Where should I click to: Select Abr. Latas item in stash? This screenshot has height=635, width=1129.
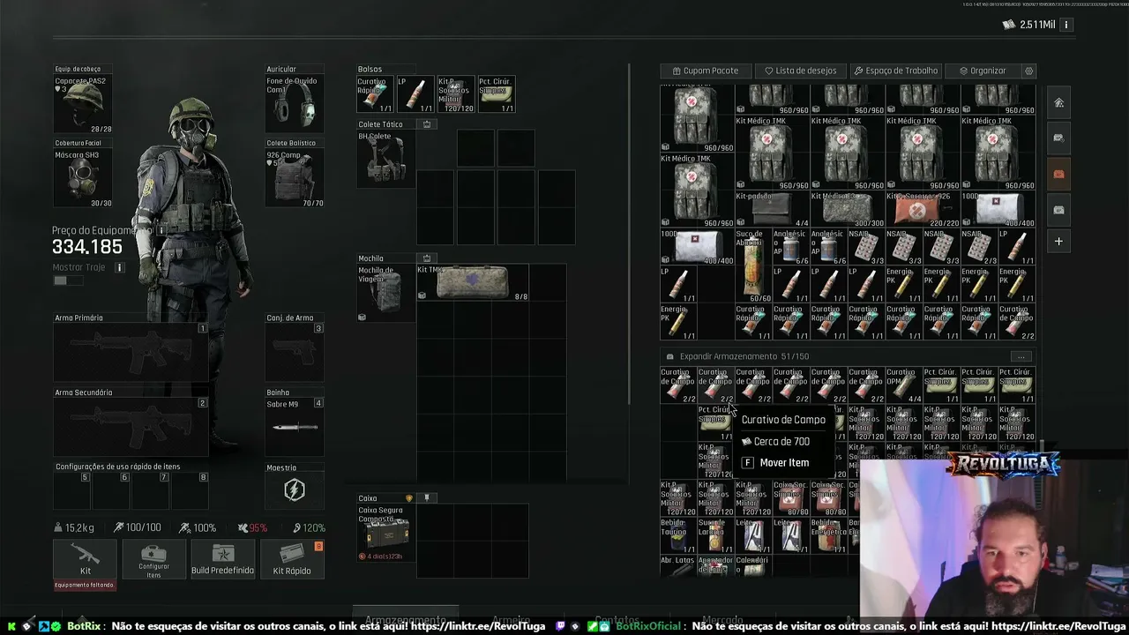click(678, 566)
